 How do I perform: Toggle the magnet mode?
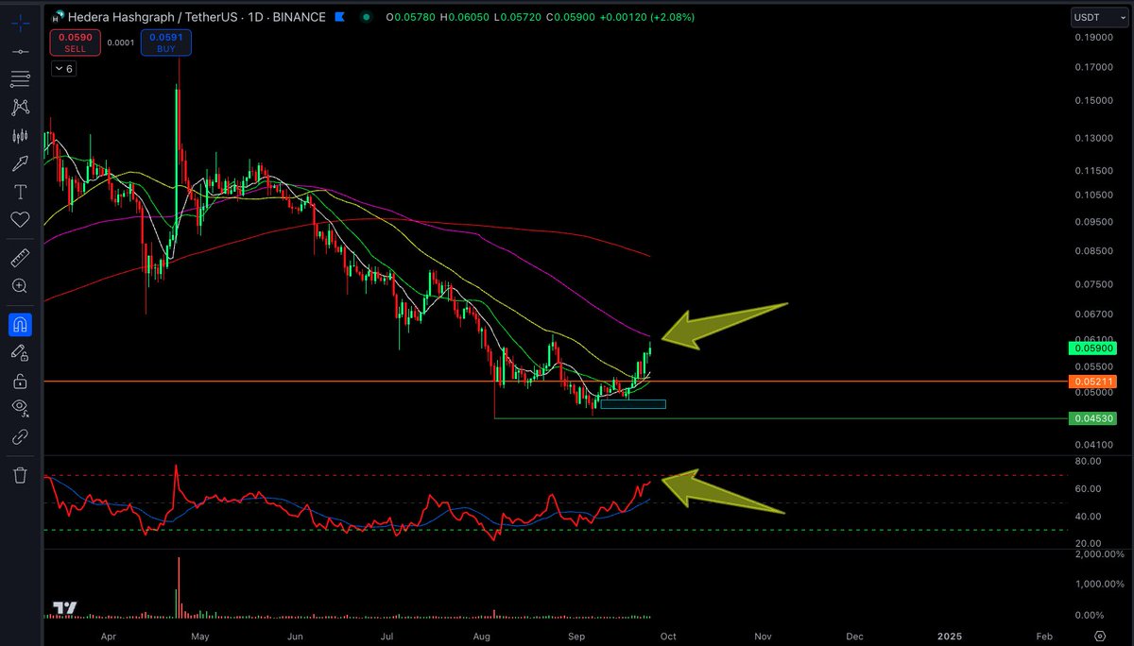click(x=19, y=325)
